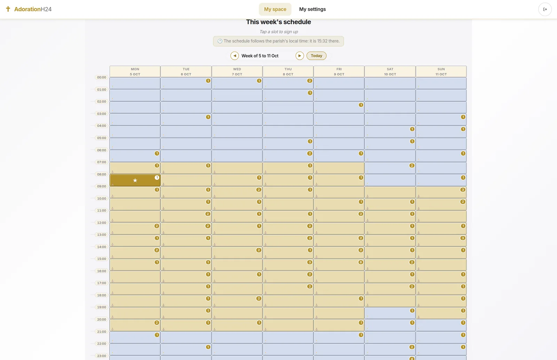Click the MON 5 OCT column header
The width and height of the screenshot is (557, 360).
[135, 71]
